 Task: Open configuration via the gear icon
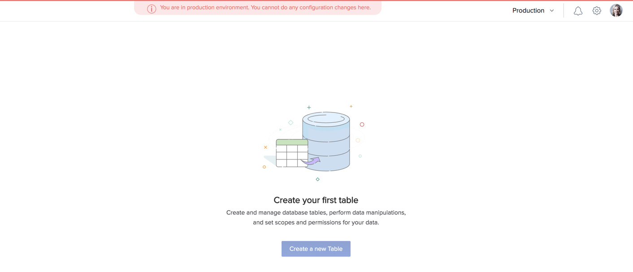click(x=597, y=10)
